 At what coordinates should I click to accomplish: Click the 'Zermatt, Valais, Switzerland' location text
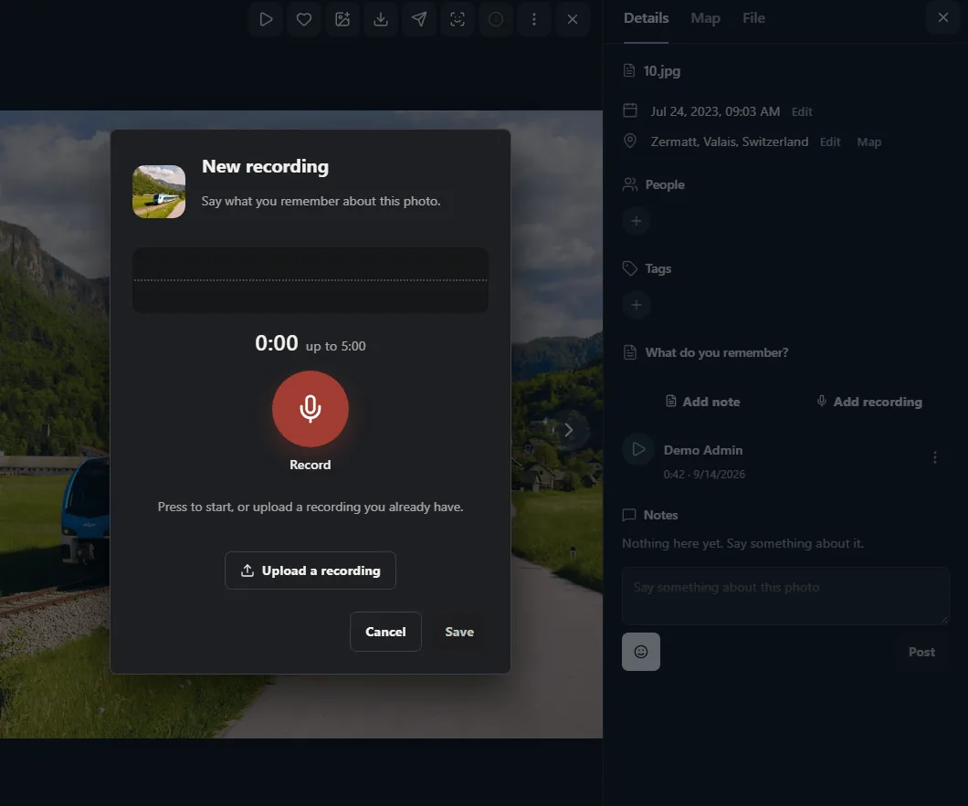point(729,142)
